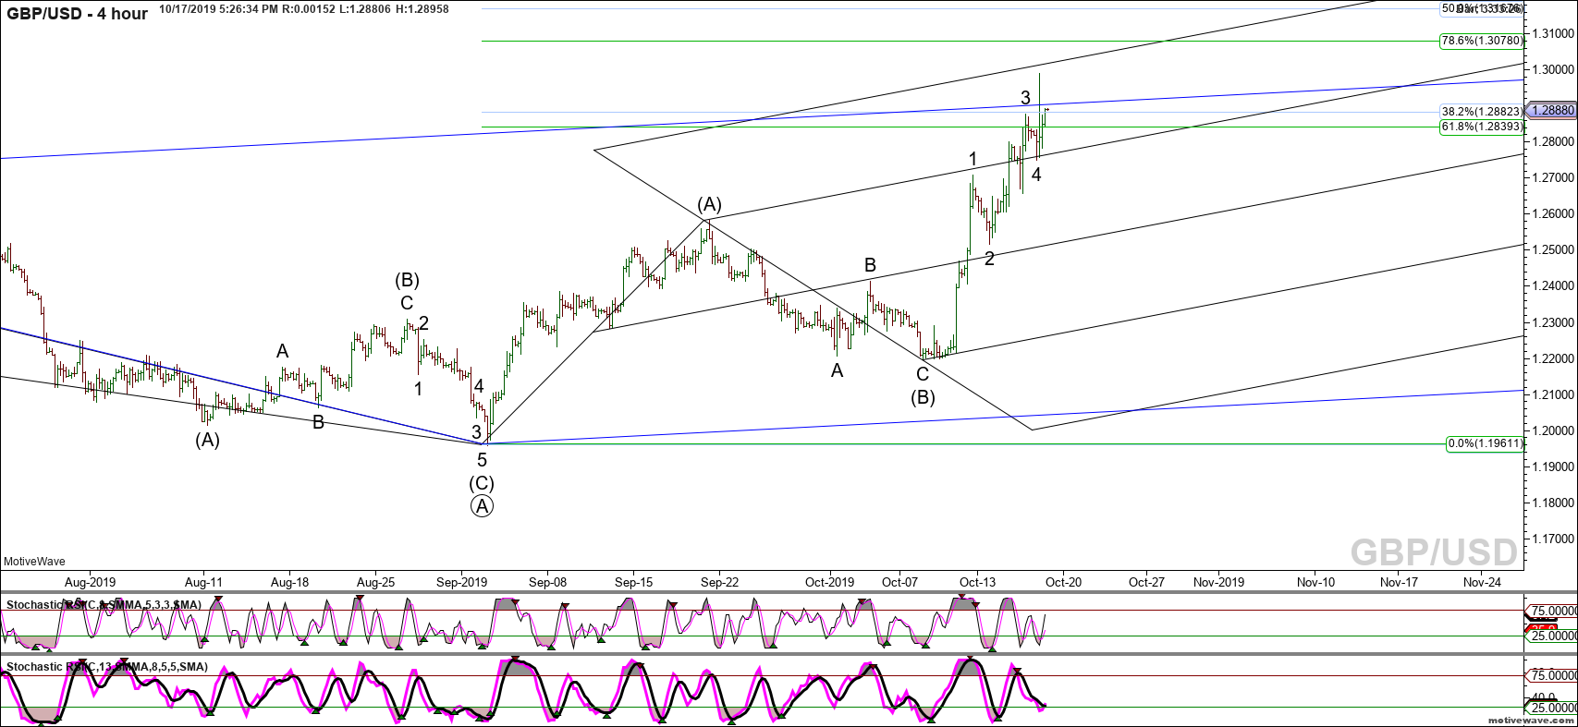Select the 78.6%(1.30780) Fibonacci level label
The height and width of the screenshot is (727, 1578).
click(1482, 41)
